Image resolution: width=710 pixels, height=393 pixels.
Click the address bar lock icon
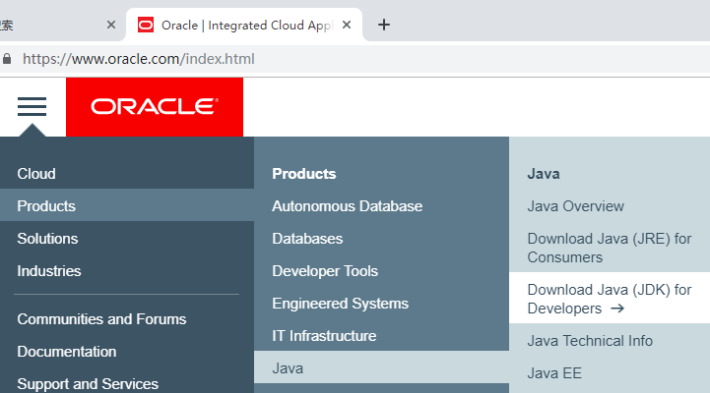click(x=8, y=59)
